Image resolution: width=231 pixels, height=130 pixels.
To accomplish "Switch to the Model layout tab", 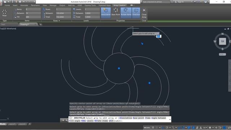I will pos(3,124).
